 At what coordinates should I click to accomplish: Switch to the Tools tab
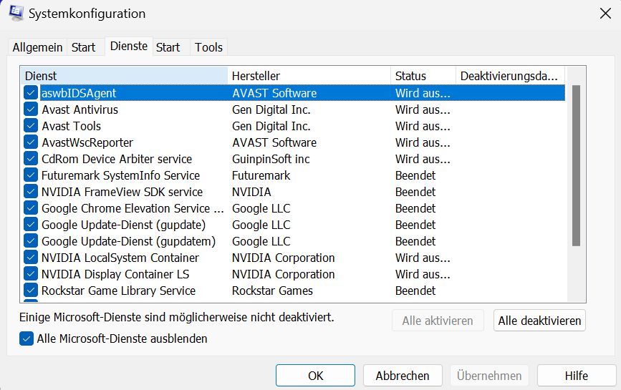click(x=208, y=47)
